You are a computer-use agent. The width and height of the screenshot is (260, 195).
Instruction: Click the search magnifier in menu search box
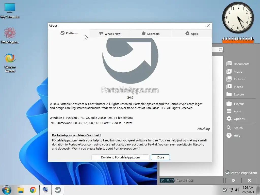[221, 50]
